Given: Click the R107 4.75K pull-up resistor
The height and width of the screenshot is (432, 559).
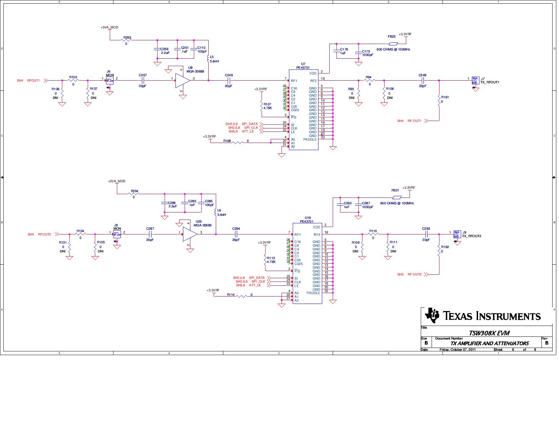Looking at the screenshot, I should tap(262, 106).
